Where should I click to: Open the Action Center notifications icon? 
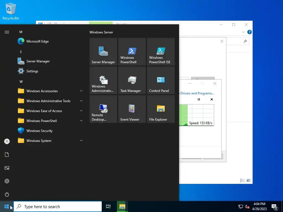click(274, 207)
